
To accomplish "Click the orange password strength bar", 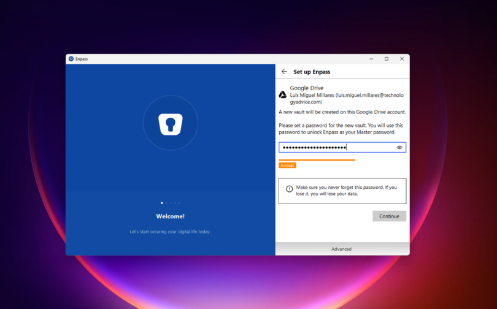I will click(x=317, y=159).
